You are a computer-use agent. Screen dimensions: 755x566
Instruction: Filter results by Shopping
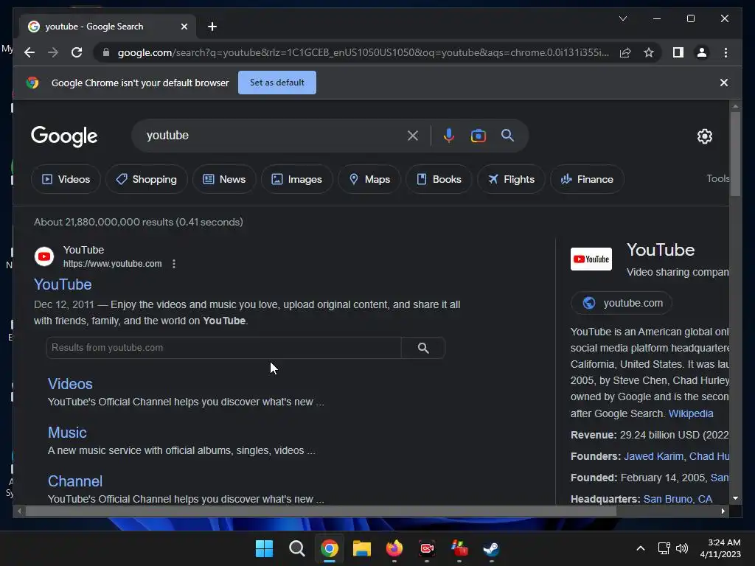147,179
